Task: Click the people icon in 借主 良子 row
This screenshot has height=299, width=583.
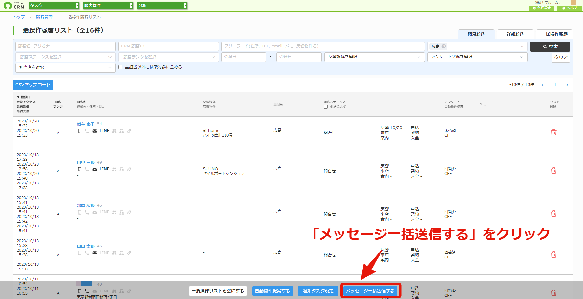Action: click(114, 131)
